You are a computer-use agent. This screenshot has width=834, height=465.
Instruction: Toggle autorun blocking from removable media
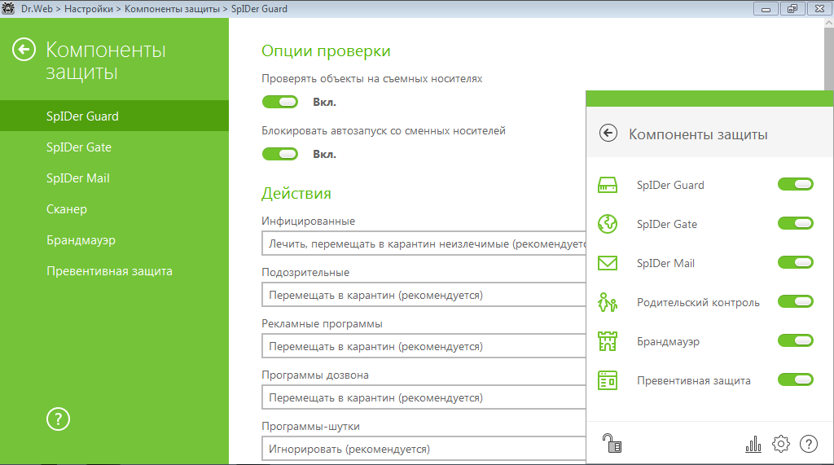click(280, 154)
